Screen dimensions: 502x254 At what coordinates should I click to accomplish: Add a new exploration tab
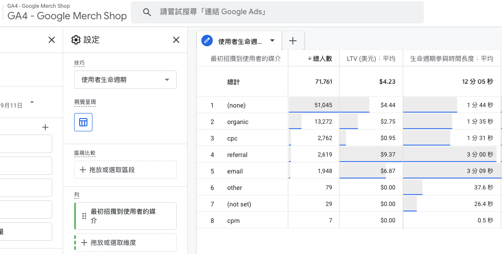pyautogui.click(x=292, y=41)
